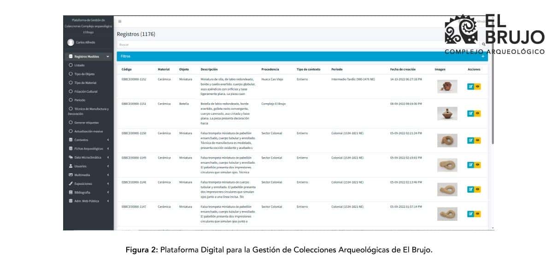Expand the Filtros panel with plus icon

pyautogui.click(x=483, y=55)
